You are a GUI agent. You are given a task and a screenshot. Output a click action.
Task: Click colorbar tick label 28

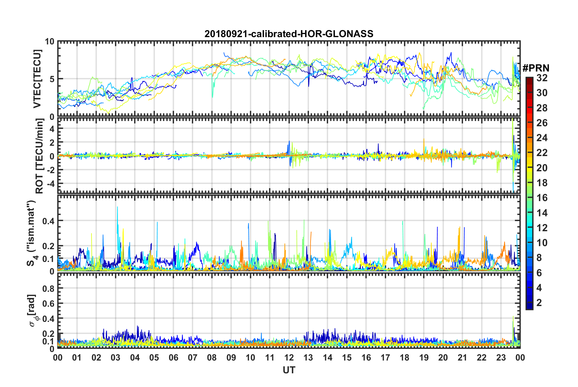[542, 108]
